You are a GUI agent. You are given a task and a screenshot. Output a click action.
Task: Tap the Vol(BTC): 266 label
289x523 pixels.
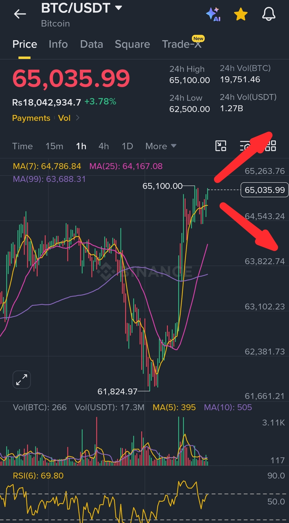(40, 408)
